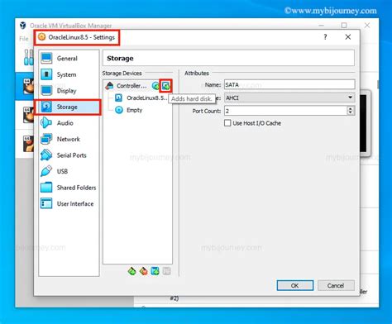Click the Cancel button
392x324 pixels.
tap(336, 286)
